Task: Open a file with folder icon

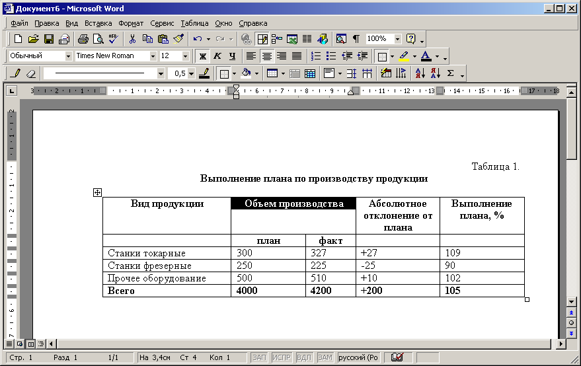Action: (x=33, y=39)
